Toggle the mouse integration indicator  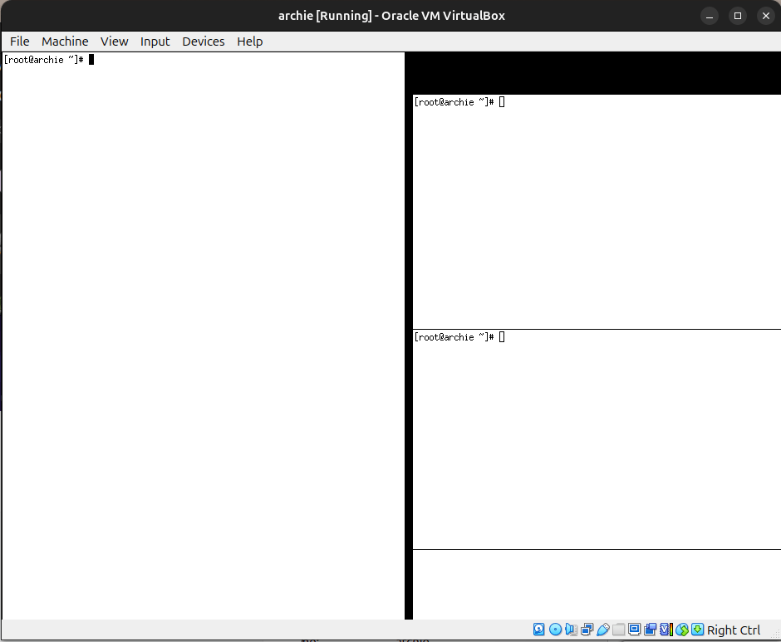click(682, 630)
